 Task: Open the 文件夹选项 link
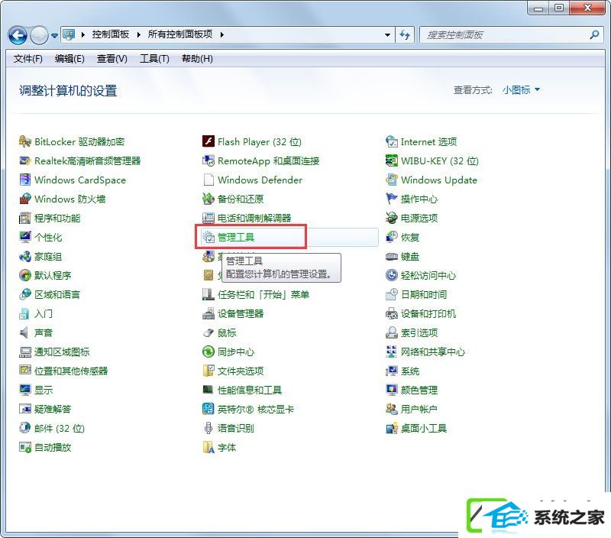point(241,371)
